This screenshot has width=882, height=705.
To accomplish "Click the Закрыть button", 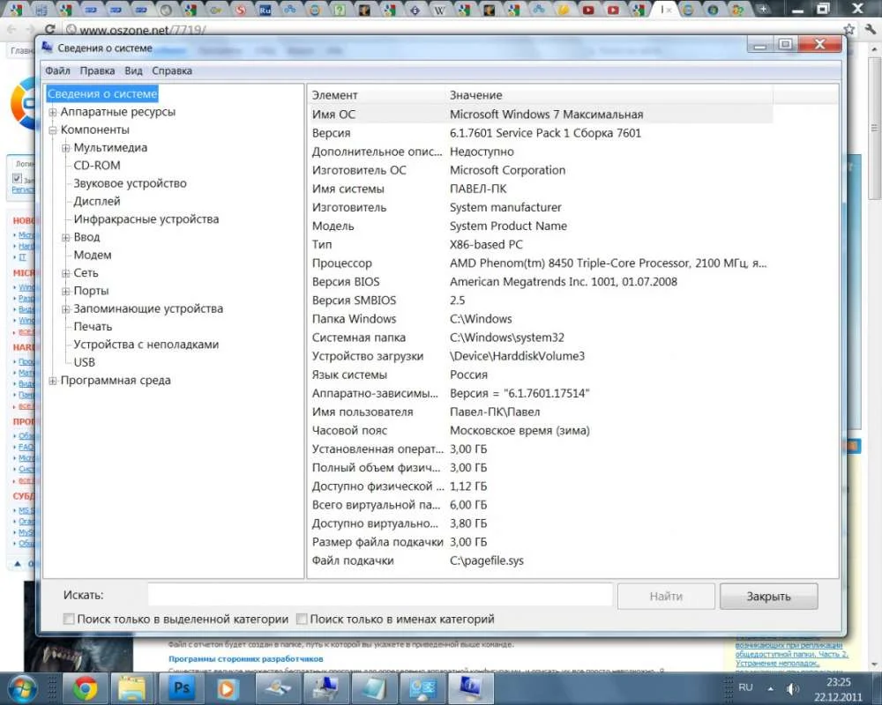I will click(768, 597).
